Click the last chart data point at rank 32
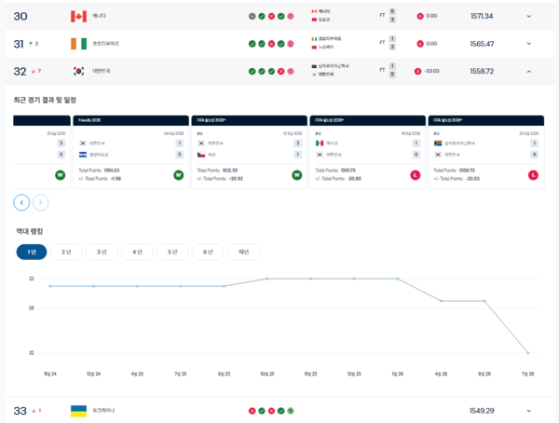This screenshot has width=559, height=423. click(x=528, y=353)
